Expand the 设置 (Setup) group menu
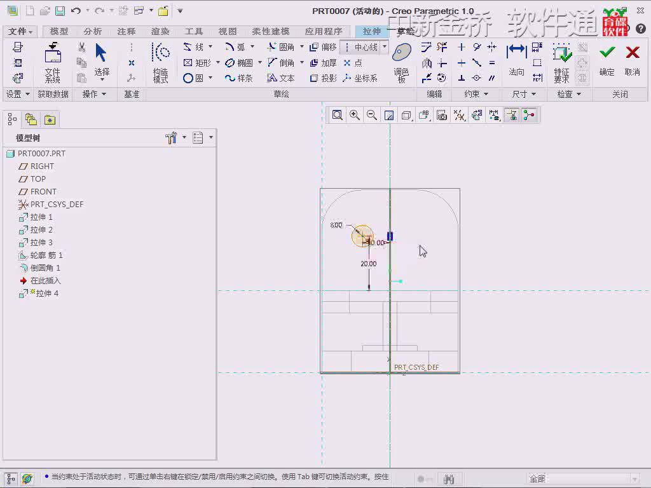651x488 pixels. point(18,94)
